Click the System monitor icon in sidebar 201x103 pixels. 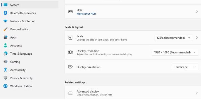click(x=5, y=5)
